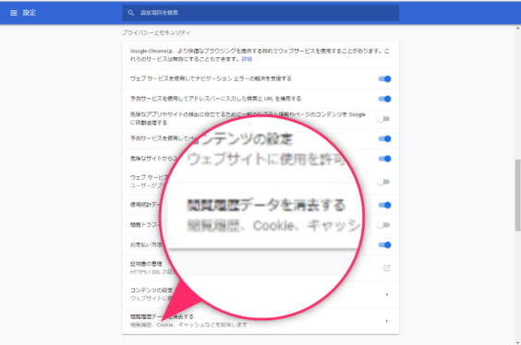Open 証明書の管理 external link icon

[386, 268]
